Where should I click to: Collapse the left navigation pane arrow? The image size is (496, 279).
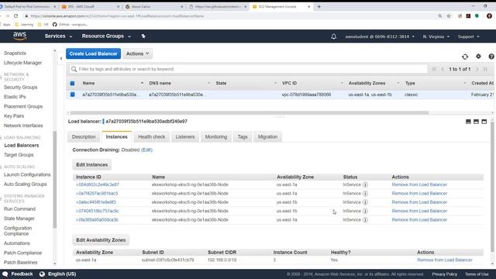(60, 58)
